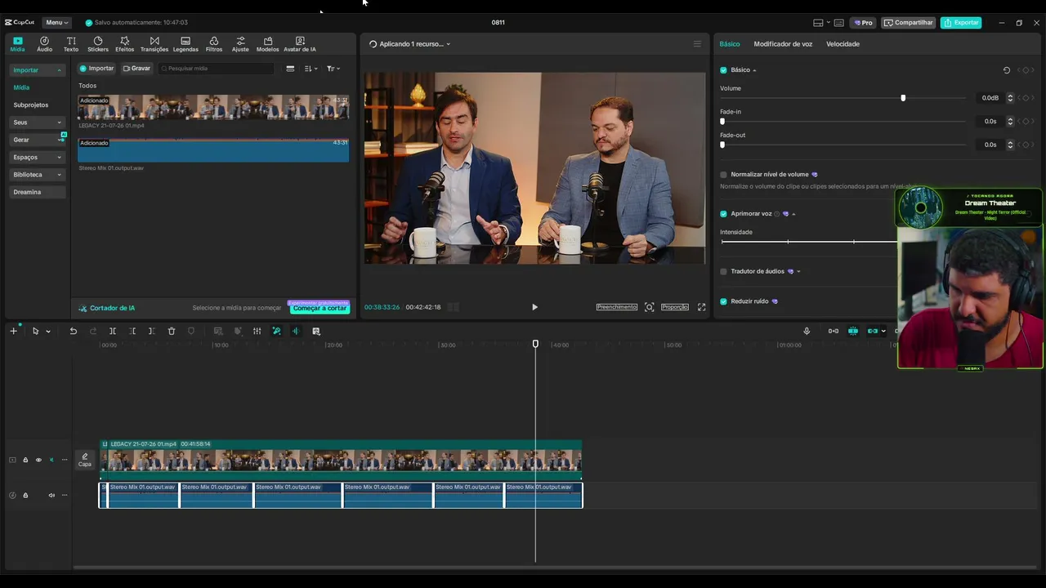Open the media sort dropdown

pos(311,69)
